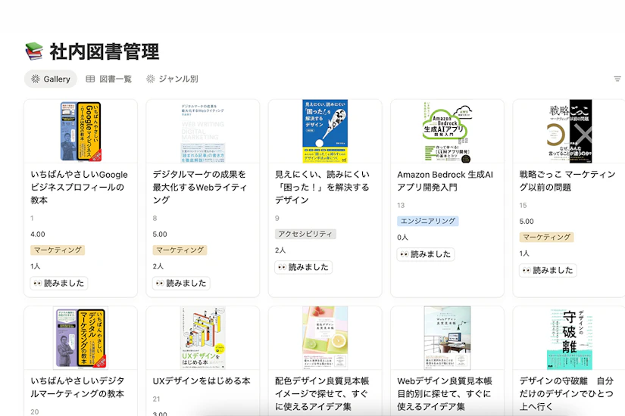Click ID number 13 on Amazon Bedrock card
Viewport: 625px width, 416px height.
[x=401, y=206]
